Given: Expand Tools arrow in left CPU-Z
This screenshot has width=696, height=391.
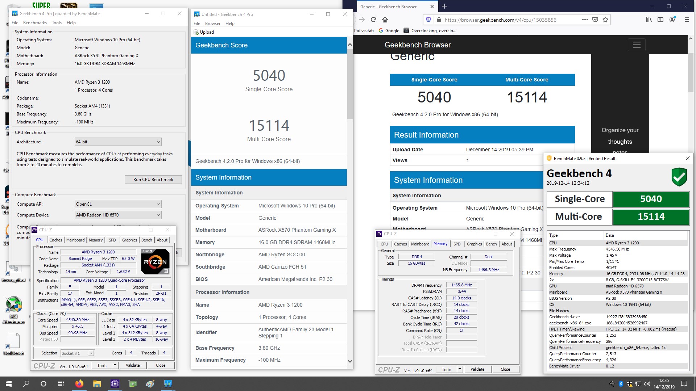Looking at the screenshot, I should pyautogui.click(x=115, y=365).
